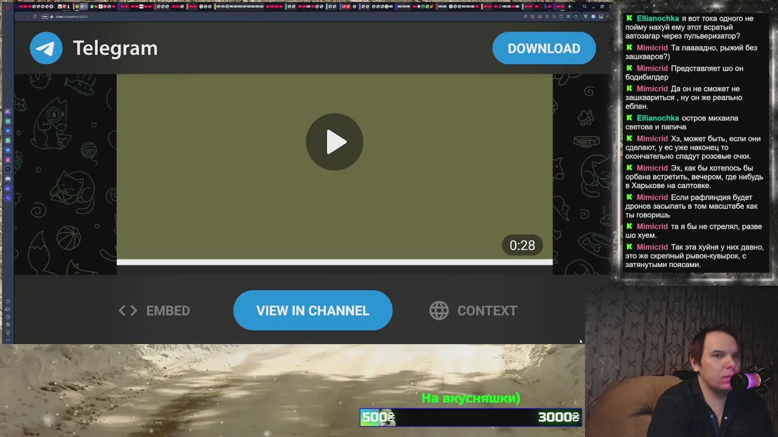Image resolution: width=778 pixels, height=437 pixels.
Task: Click the "На вкусняшки)" goal label
Action: pos(471,398)
